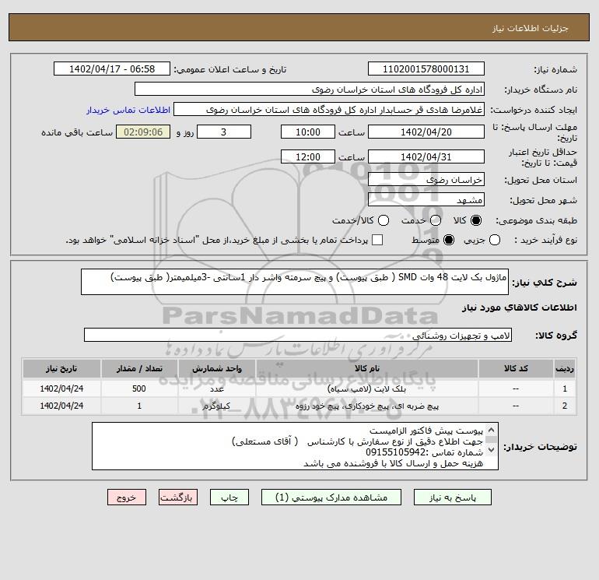The height and width of the screenshot is (580, 599).
Task: Click the general description شرح کلی نیاز text box
Action: click(295, 282)
